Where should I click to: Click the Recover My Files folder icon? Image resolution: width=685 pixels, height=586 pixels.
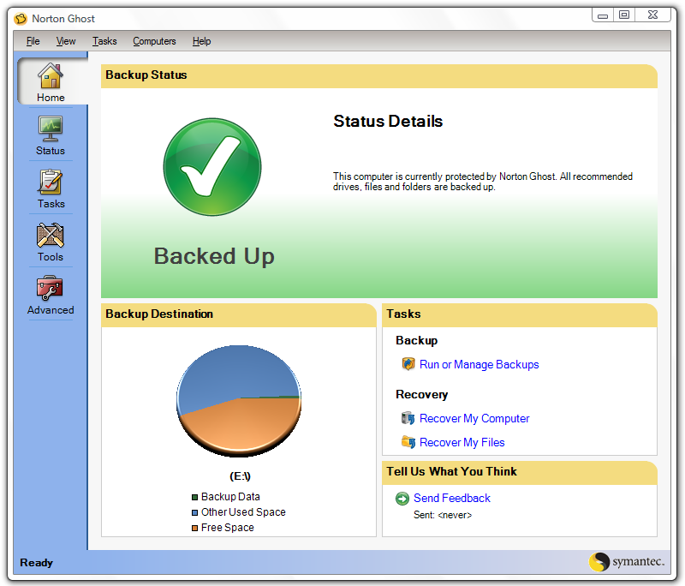point(408,442)
